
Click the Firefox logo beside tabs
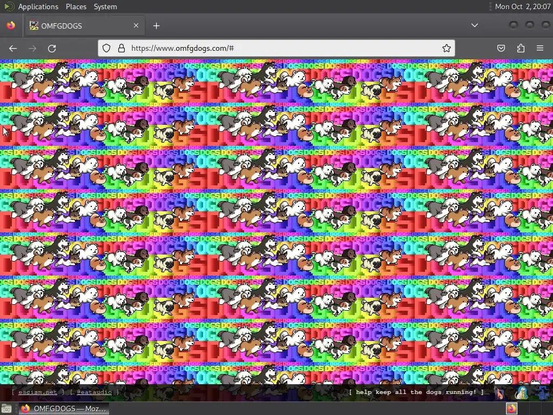point(11,25)
